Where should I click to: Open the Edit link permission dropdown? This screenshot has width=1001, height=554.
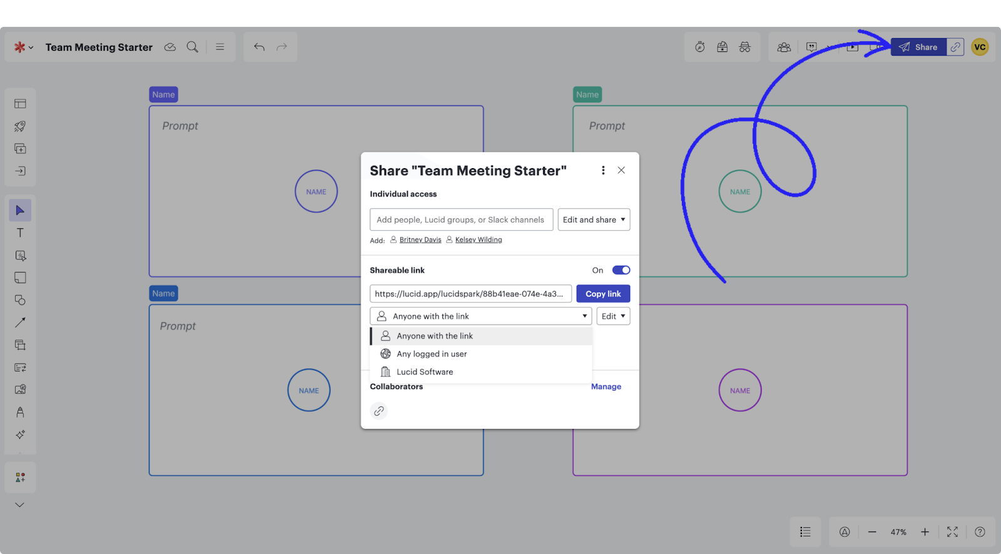point(613,316)
